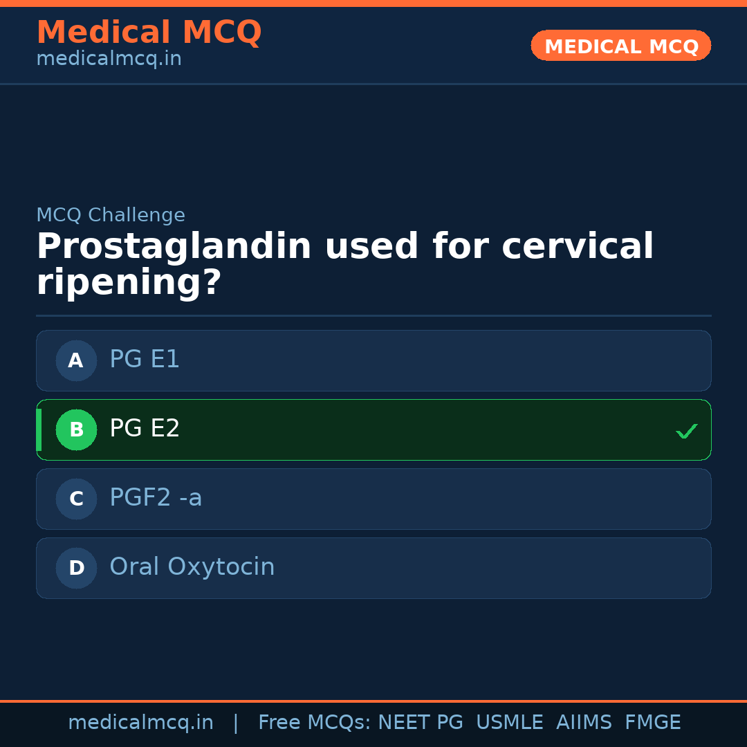Click the green checkmark on option B

[686, 431]
